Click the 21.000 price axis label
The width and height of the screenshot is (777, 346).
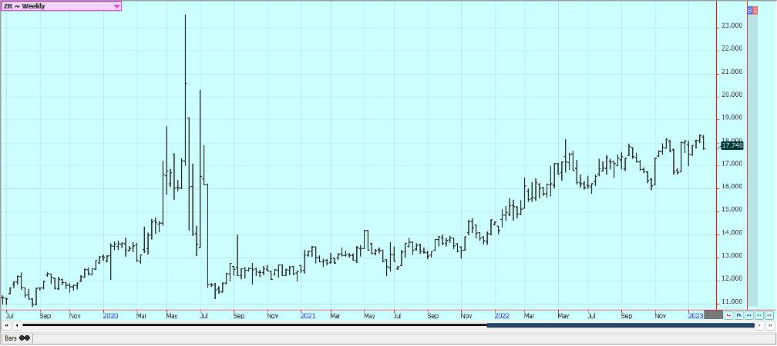click(732, 72)
